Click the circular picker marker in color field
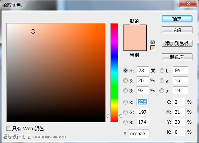This screenshot has height=143, width=199. coord(33,32)
